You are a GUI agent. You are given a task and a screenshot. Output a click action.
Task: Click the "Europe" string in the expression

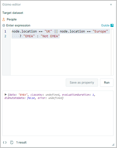click(100, 31)
